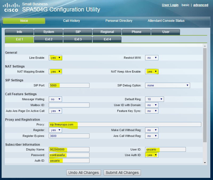This screenshot has width=213, height=180.
Task: Select the Ext 3 tab
Action: [78, 39]
